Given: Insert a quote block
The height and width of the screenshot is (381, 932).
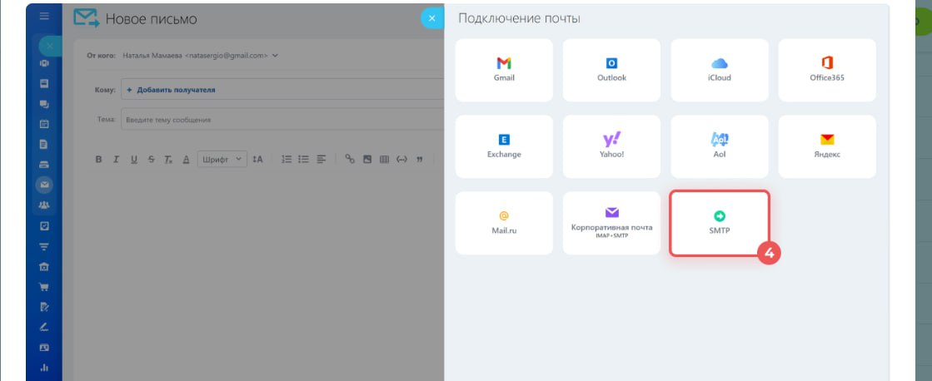Looking at the screenshot, I should (x=420, y=159).
